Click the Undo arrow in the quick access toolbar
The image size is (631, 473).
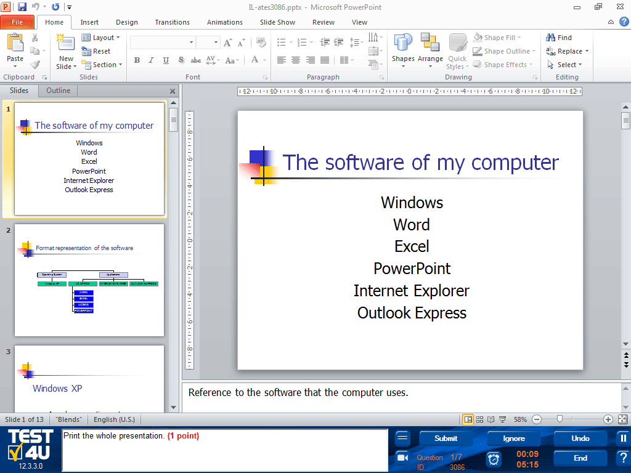coord(35,7)
